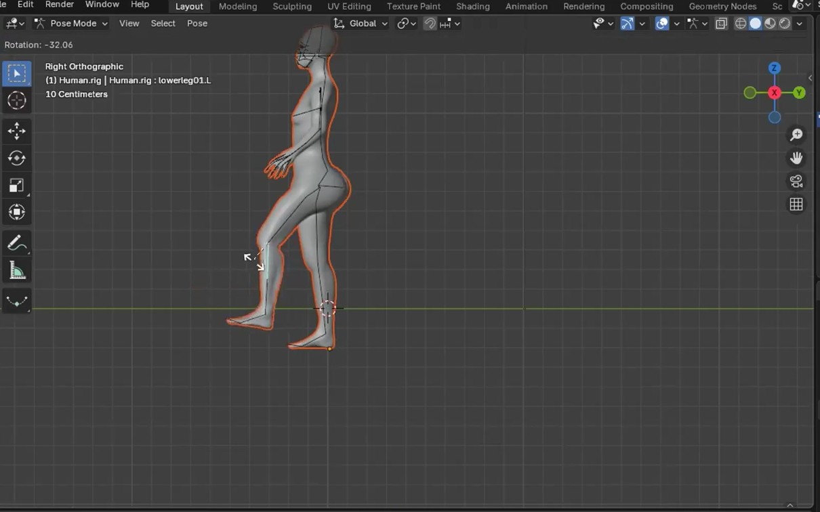Open the Render menu in top bar
820x512 pixels.
pos(60,5)
